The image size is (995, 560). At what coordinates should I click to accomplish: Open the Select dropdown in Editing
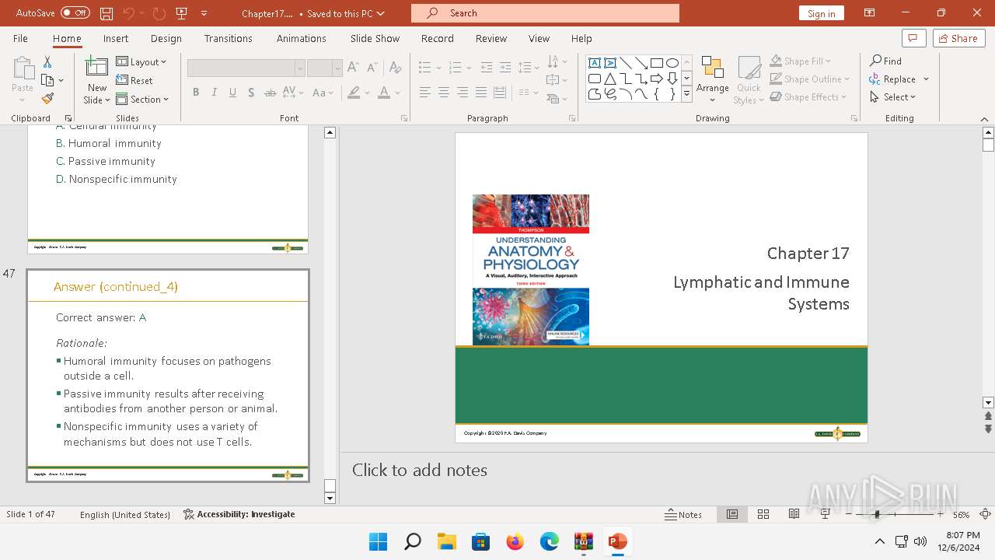(893, 96)
